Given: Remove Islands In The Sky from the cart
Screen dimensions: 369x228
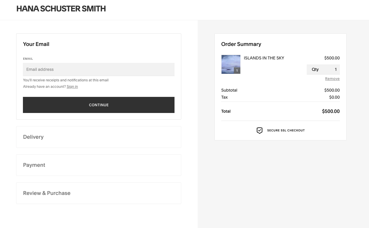Looking at the screenshot, I should click(332, 78).
